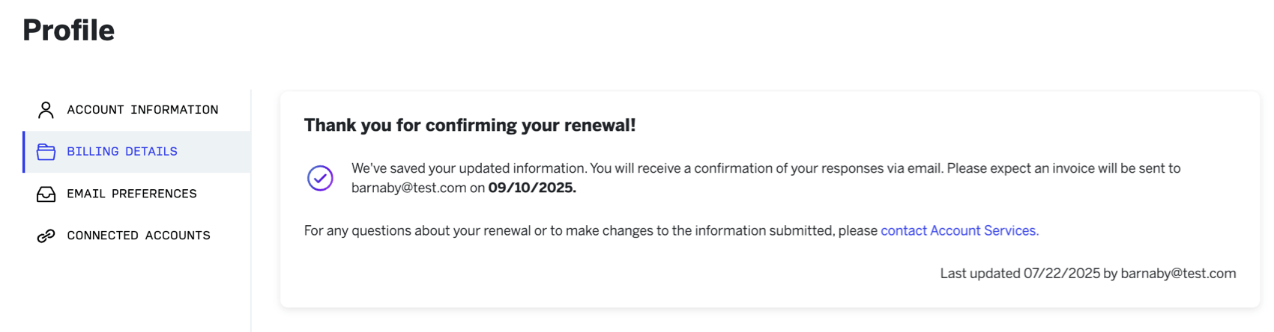Screen dimensions: 1274x332
Task: Click the purple checkmark confirmation icon
Action: [x=320, y=178]
